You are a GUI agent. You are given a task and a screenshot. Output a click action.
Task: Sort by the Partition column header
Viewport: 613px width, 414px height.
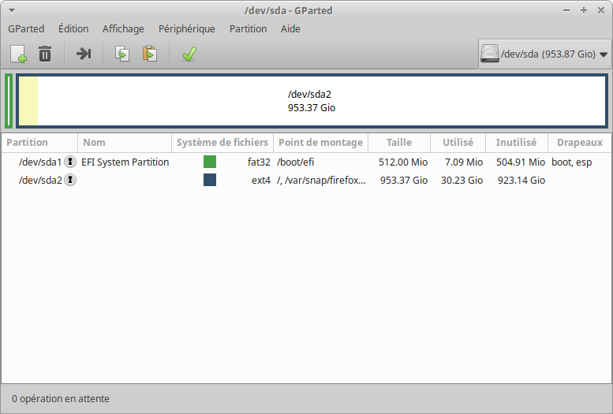(39, 143)
